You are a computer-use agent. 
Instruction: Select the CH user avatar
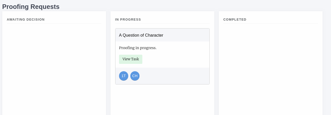135,76
